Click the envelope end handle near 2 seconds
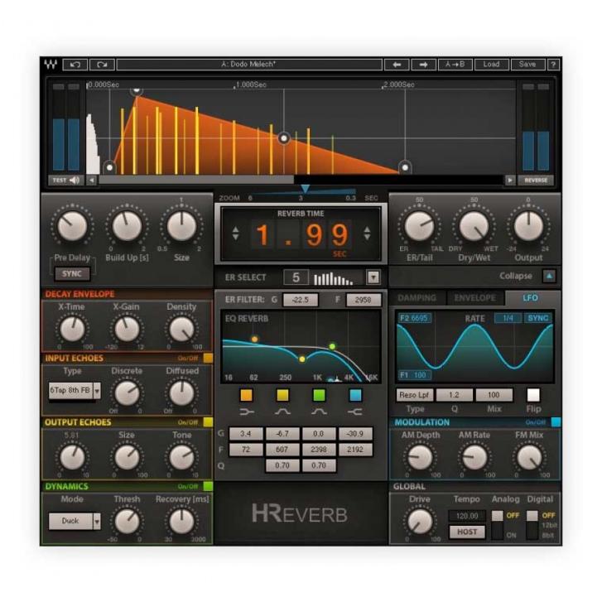Image resolution: width=602 pixels, height=602 pixels. point(405,167)
